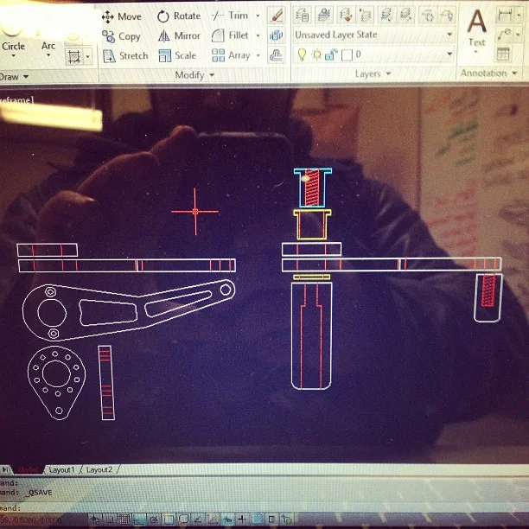Switch to the Model tab
The width and height of the screenshot is (529, 529).
tap(28, 470)
